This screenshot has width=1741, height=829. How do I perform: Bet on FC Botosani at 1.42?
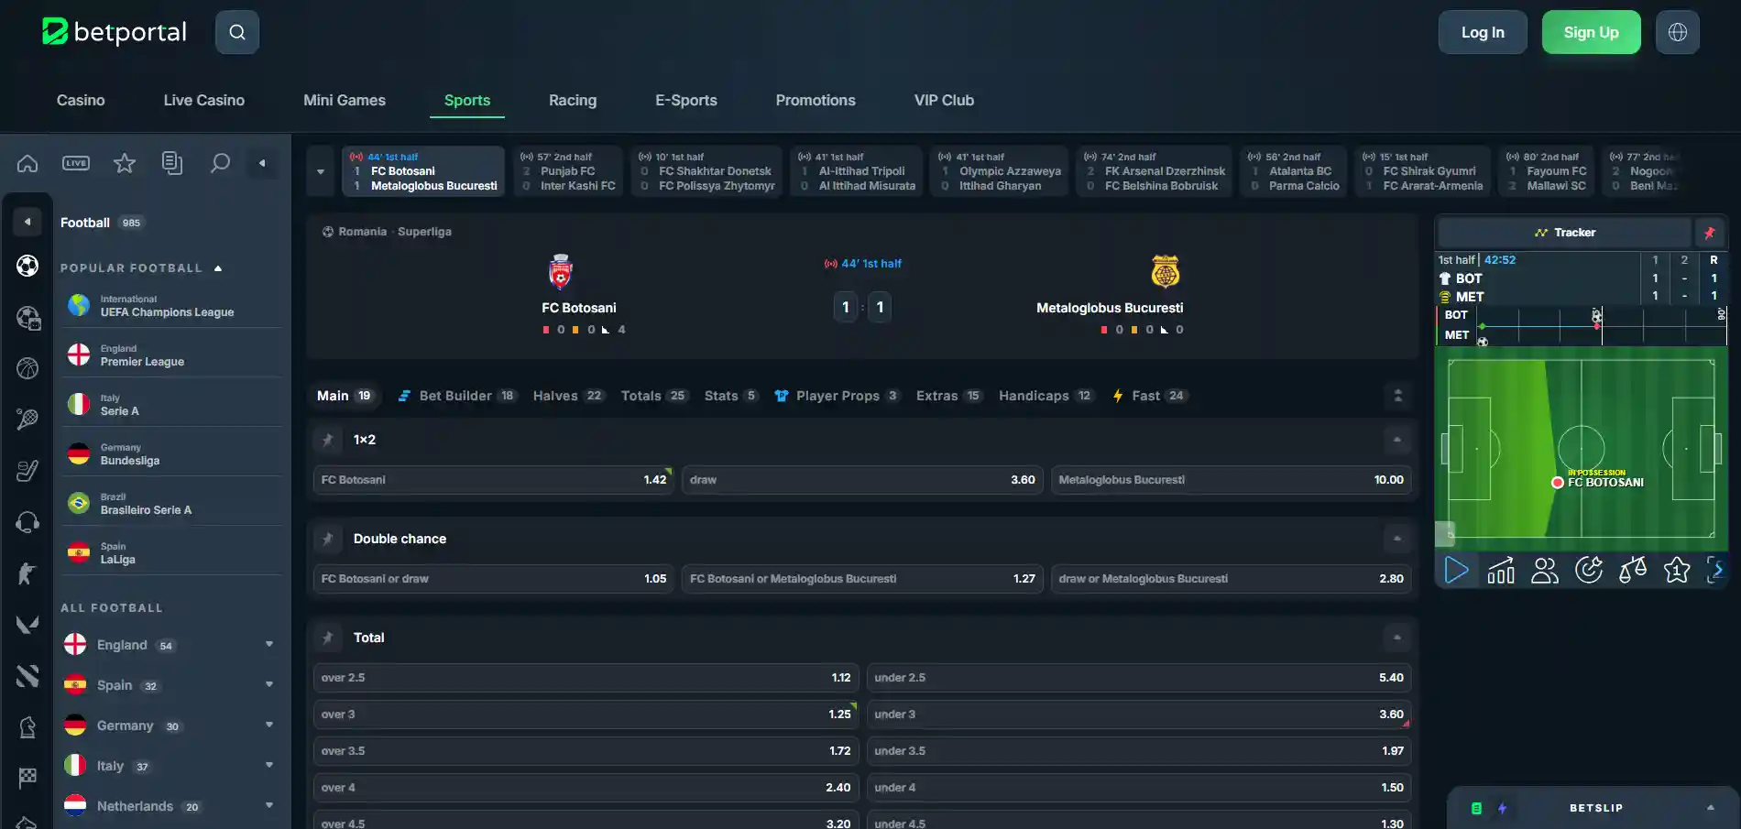tap(494, 480)
